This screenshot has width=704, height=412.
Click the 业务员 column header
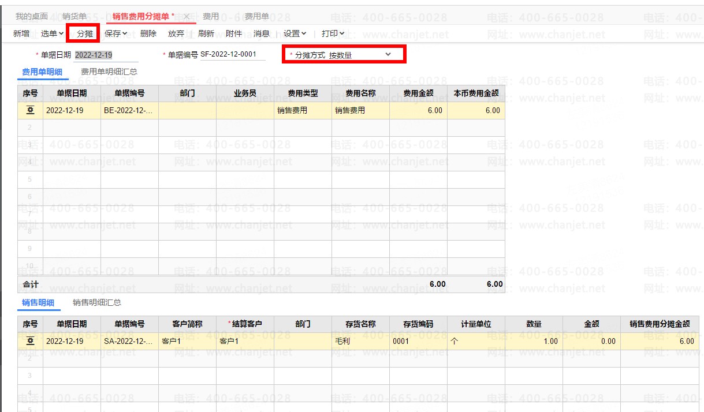[x=245, y=93]
